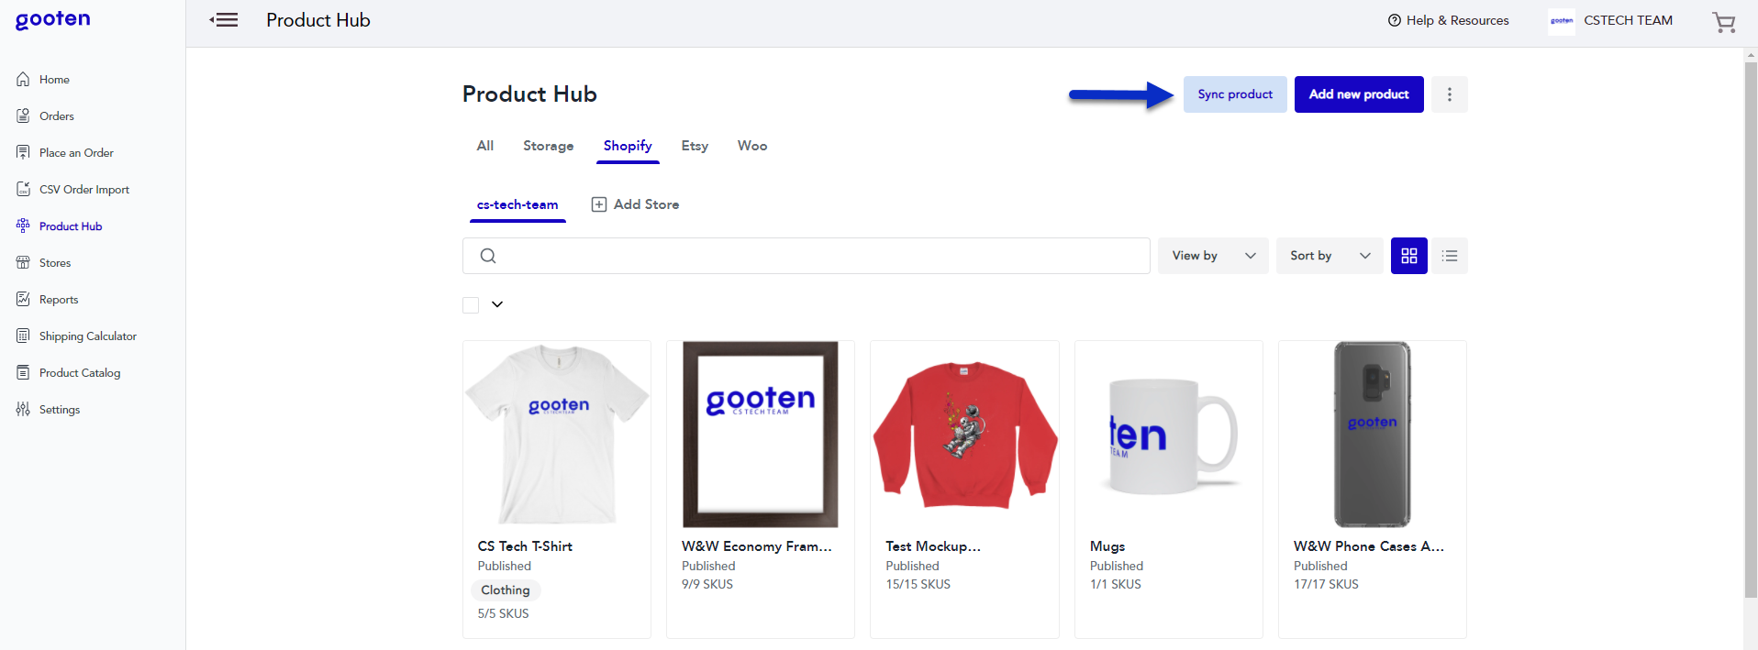Viewport: 1758px width, 650px height.
Task: Switch to list view
Action: [1450, 256]
